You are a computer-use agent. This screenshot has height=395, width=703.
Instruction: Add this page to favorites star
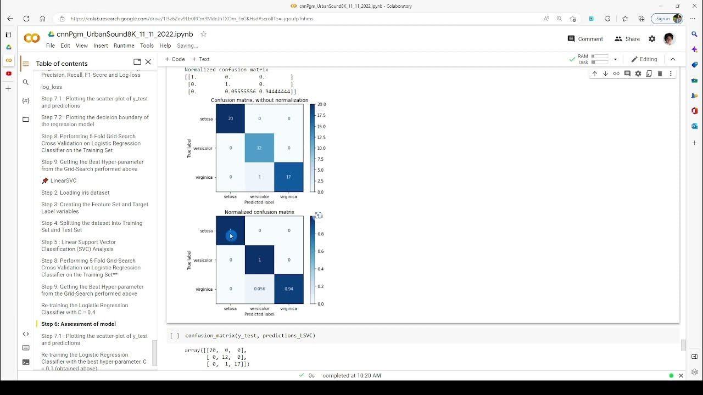click(x=573, y=19)
